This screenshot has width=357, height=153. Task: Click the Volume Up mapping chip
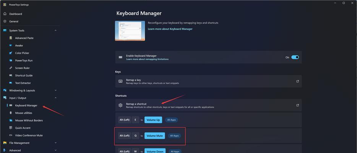[153, 120]
